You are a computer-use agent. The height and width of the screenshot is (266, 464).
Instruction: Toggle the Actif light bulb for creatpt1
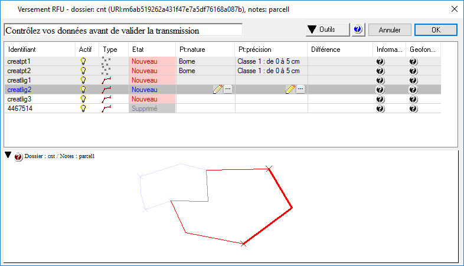click(x=83, y=61)
